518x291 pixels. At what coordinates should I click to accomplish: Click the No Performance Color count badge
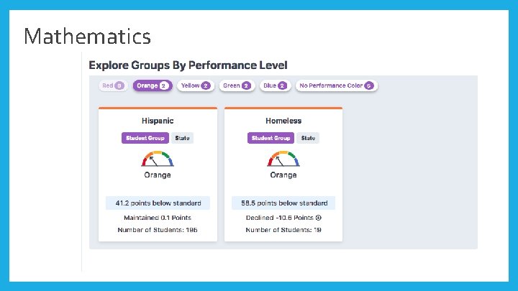[x=369, y=86]
